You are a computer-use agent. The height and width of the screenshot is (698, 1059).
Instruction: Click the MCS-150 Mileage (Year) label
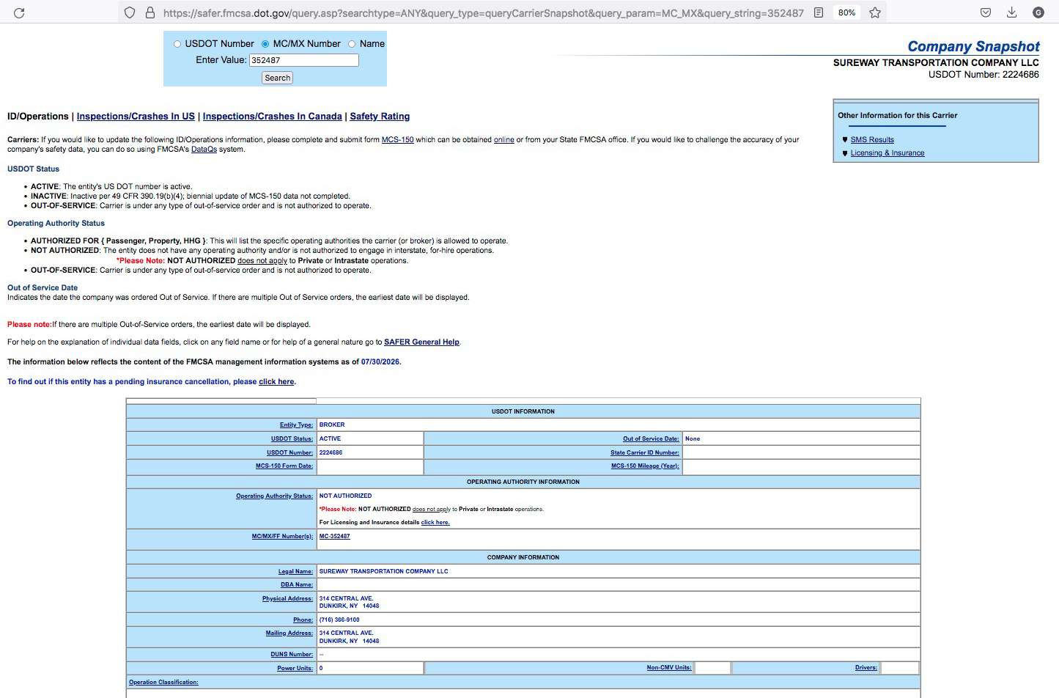click(645, 466)
